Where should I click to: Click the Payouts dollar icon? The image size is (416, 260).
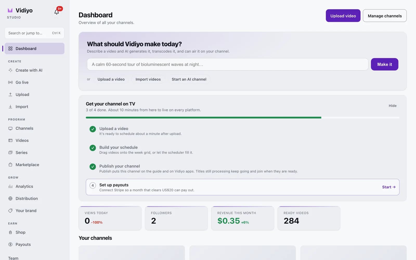pos(10,244)
